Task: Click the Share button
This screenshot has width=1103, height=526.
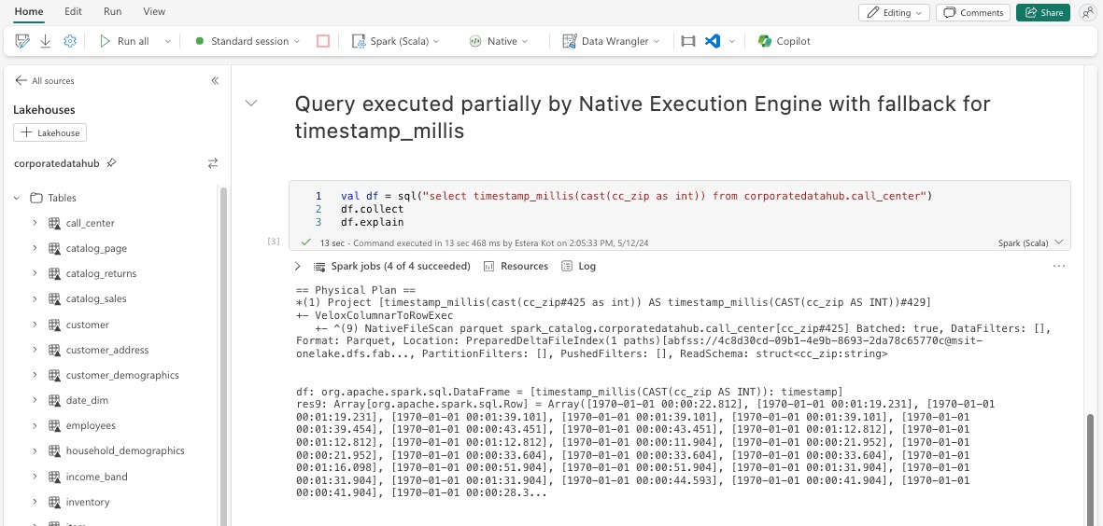Action: 1043,12
